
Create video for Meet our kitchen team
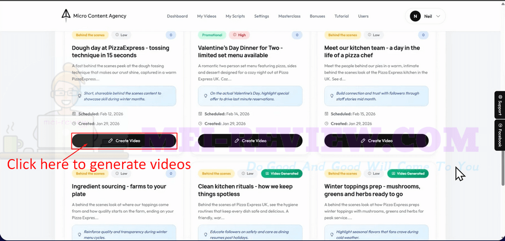pyautogui.click(x=377, y=141)
